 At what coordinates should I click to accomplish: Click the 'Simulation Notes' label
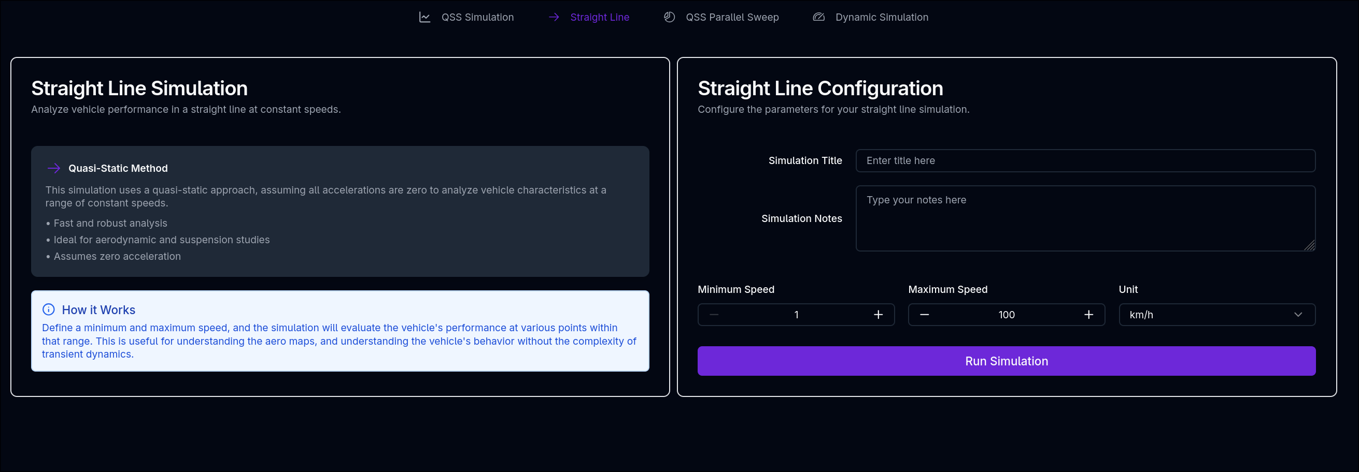pos(801,218)
